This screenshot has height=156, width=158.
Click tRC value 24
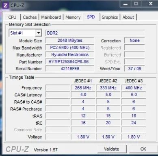tap(134, 123)
